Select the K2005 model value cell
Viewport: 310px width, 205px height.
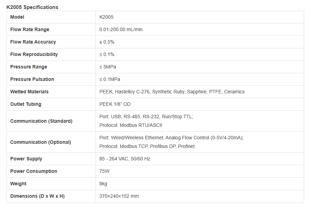(x=106, y=17)
